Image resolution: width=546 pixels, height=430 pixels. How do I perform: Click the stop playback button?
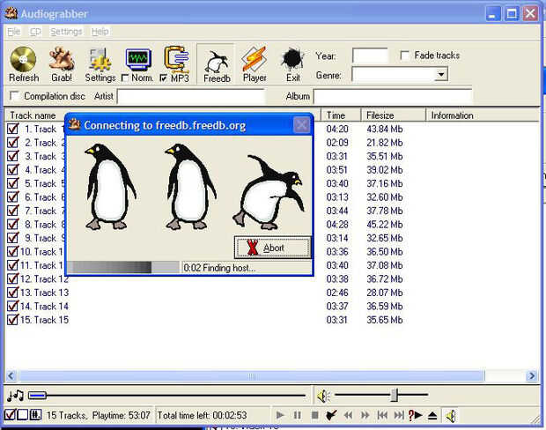(314, 415)
